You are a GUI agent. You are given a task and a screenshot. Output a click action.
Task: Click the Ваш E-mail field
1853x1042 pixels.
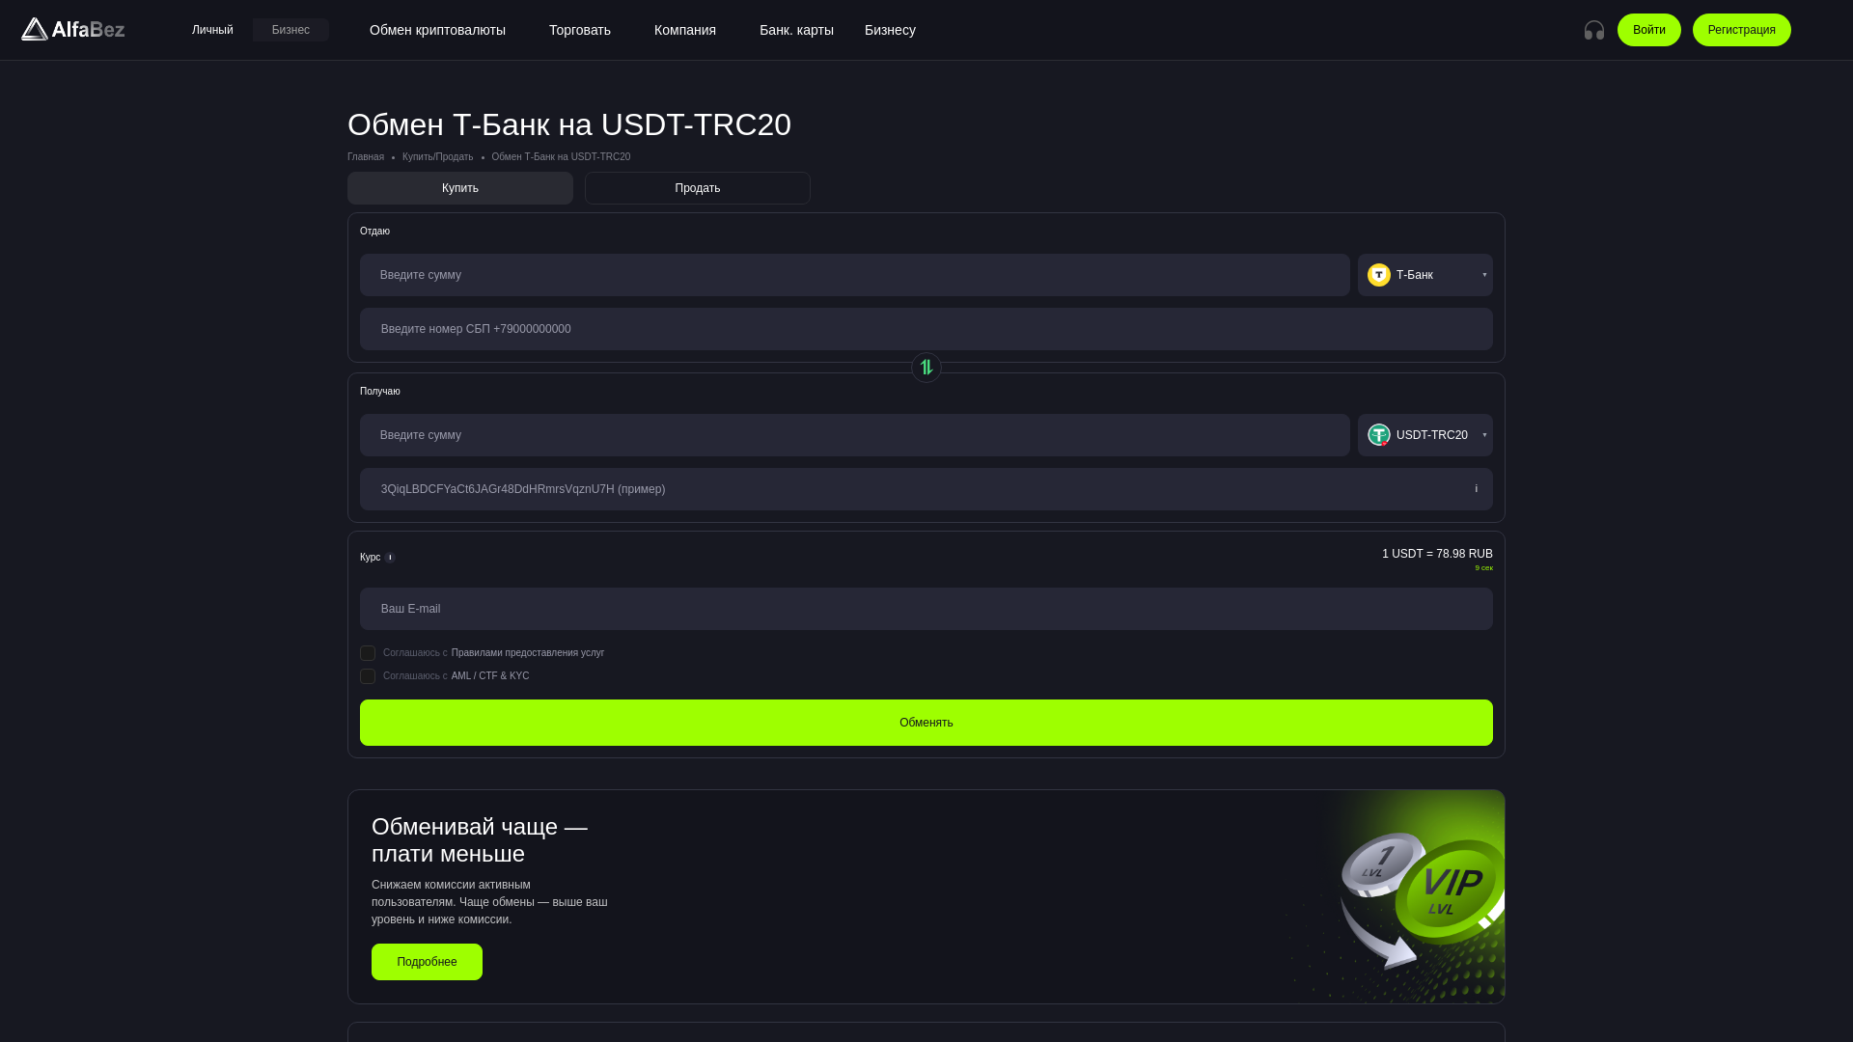[x=926, y=609]
